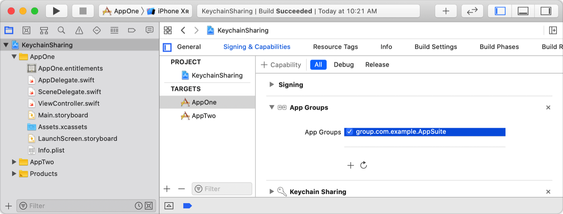Select AppOne scheme in toolbar
This screenshot has width=563, height=214.
[121, 11]
